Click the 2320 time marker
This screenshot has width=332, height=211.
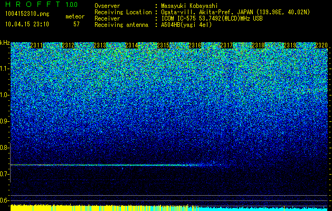point(321,45)
